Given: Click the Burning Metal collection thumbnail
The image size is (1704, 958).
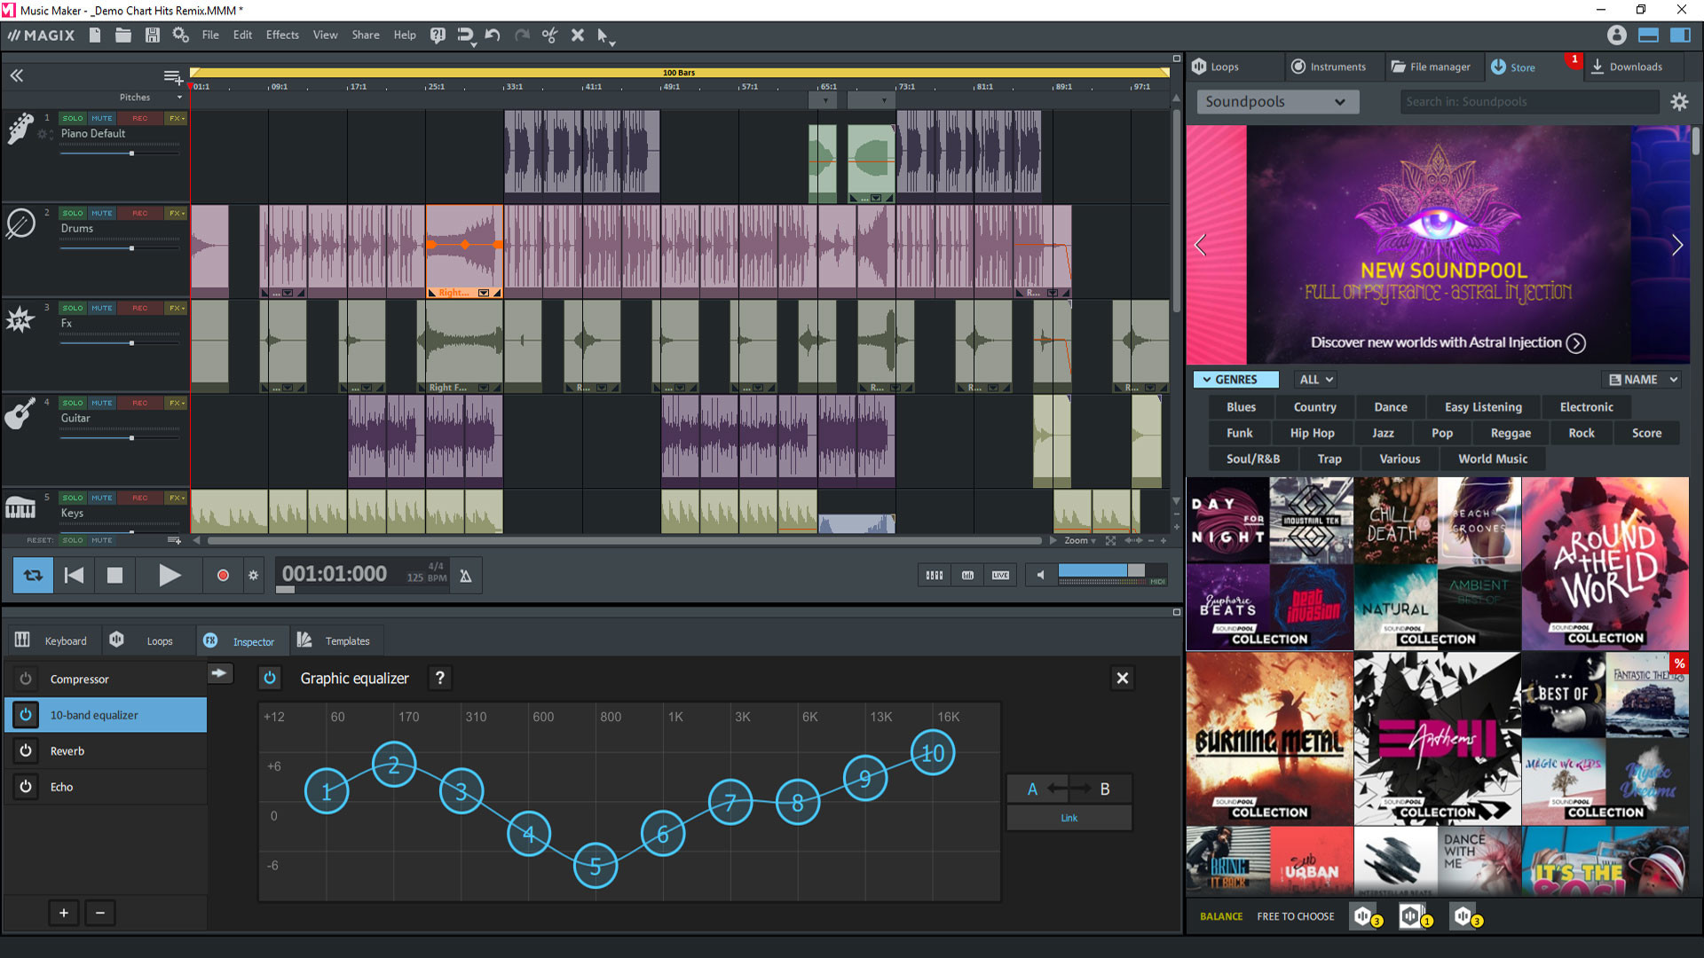Looking at the screenshot, I should (x=1269, y=736).
